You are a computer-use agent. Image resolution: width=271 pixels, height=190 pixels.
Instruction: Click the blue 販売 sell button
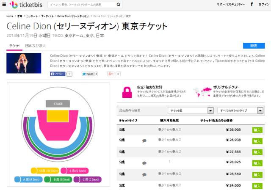[254, 46]
